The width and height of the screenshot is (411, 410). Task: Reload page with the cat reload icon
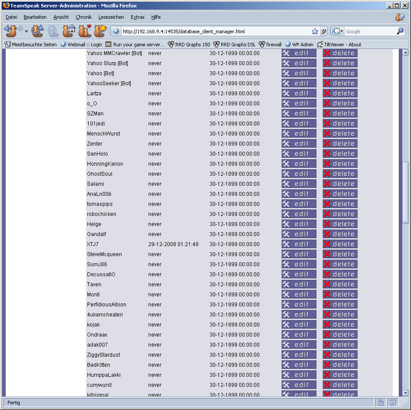38,31
